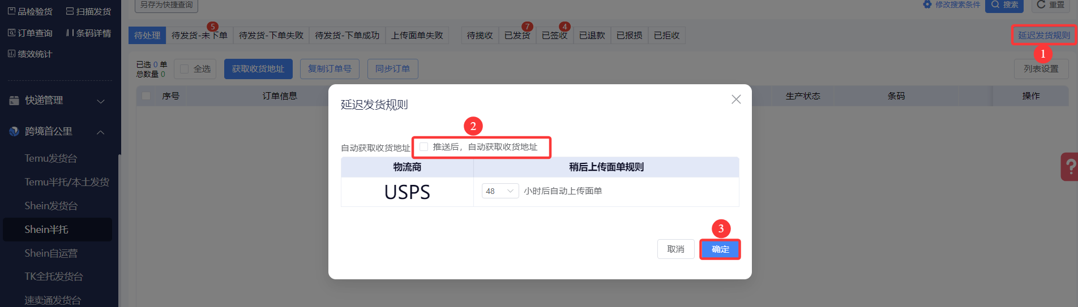Screen dimensions: 1078x307
Task: Click the red question mark help icon
Action: click(1070, 167)
